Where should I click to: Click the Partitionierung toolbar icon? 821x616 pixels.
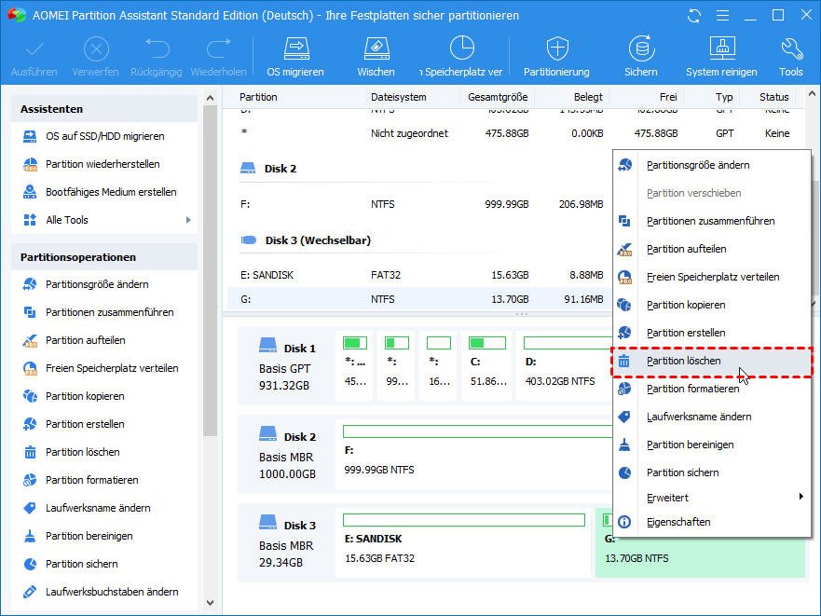(x=556, y=56)
